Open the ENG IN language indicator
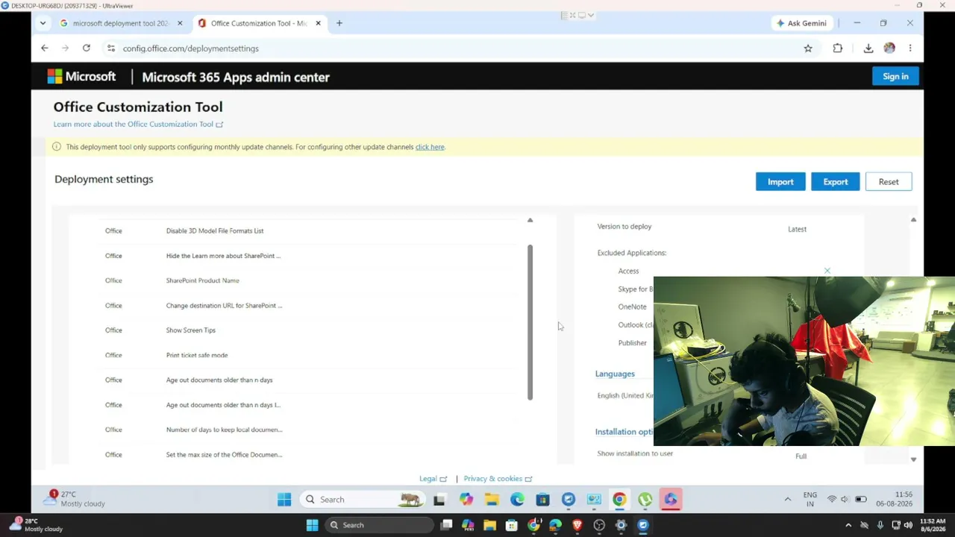Viewport: 955px width, 537px height. 810,499
